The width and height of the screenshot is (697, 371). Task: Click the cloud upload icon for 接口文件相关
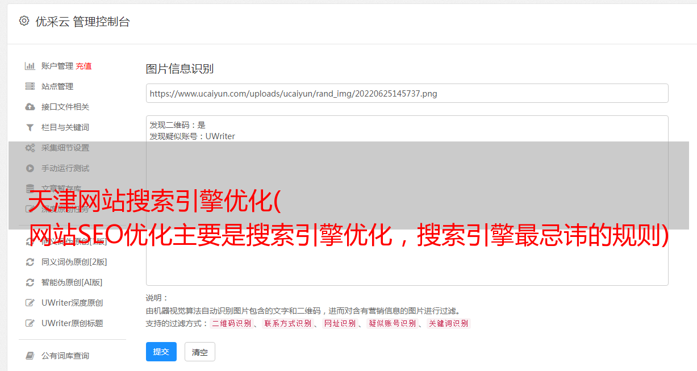click(x=30, y=107)
